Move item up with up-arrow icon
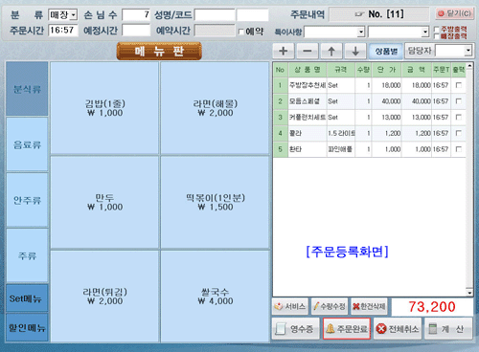 pyautogui.click(x=331, y=51)
